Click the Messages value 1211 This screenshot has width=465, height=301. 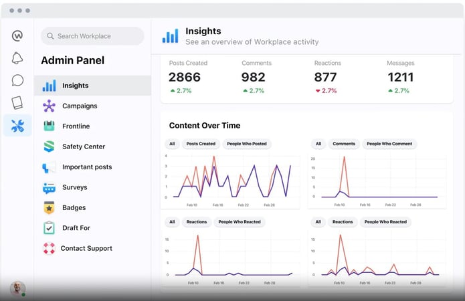point(400,78)
